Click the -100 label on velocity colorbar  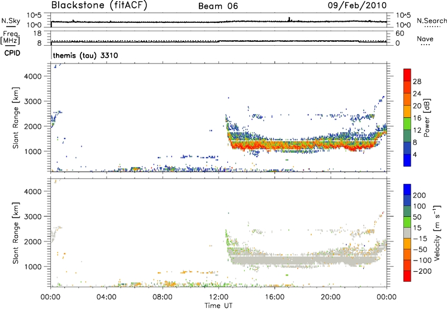(x=422, y=260)
